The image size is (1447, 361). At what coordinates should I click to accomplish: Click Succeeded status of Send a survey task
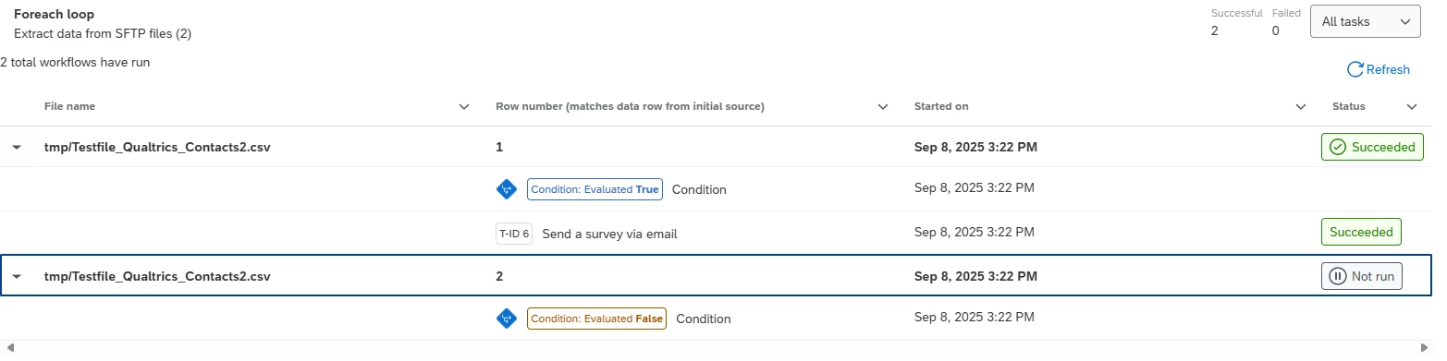click(1361, 232)
